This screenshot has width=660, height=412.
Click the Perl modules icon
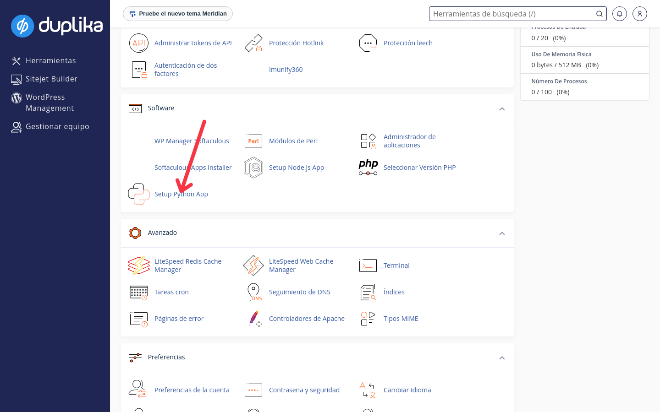tap(253, 141)
